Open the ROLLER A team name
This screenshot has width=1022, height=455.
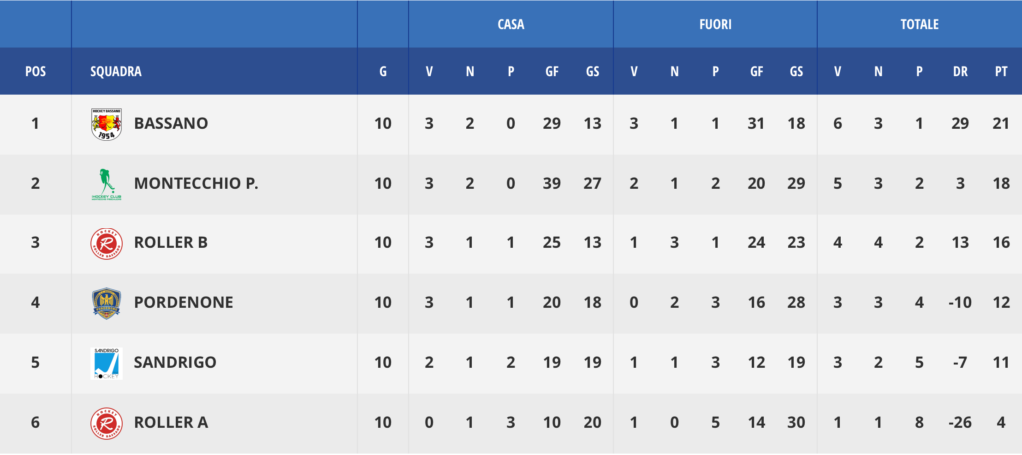171,423
